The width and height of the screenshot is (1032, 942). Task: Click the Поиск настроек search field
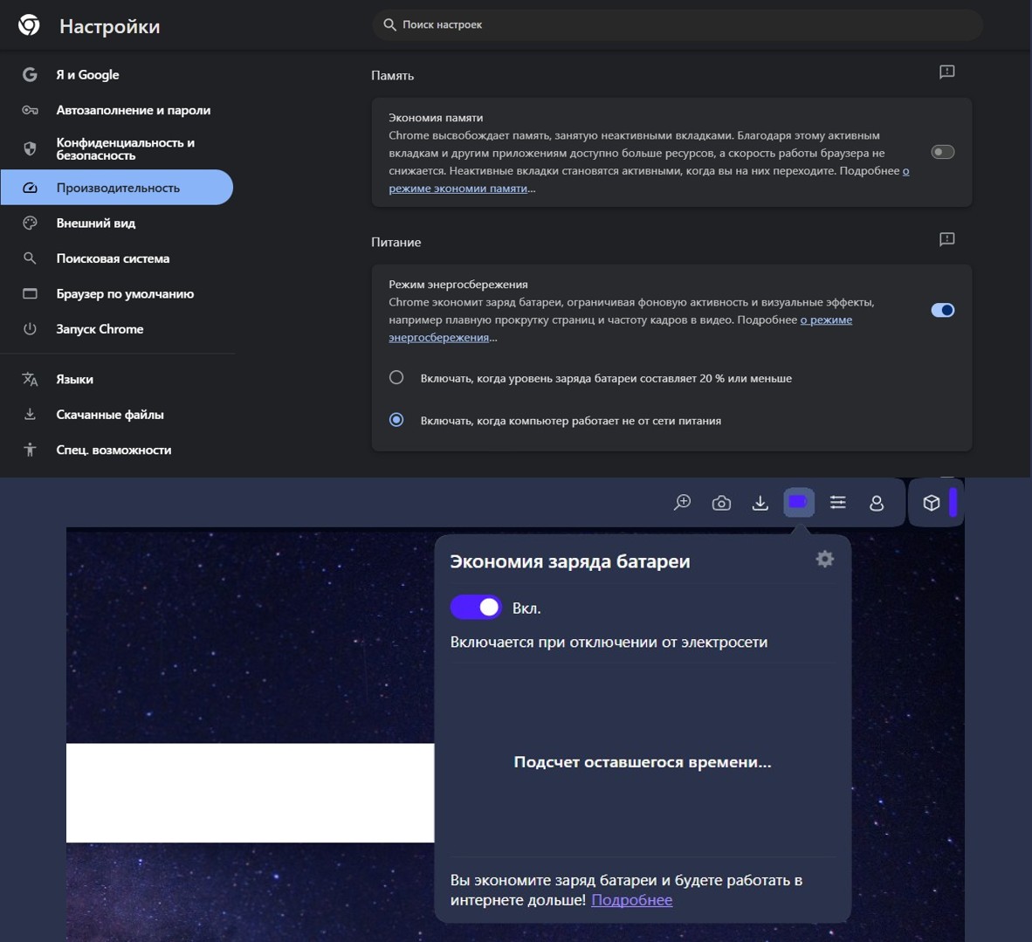click(x=677, y=24)
